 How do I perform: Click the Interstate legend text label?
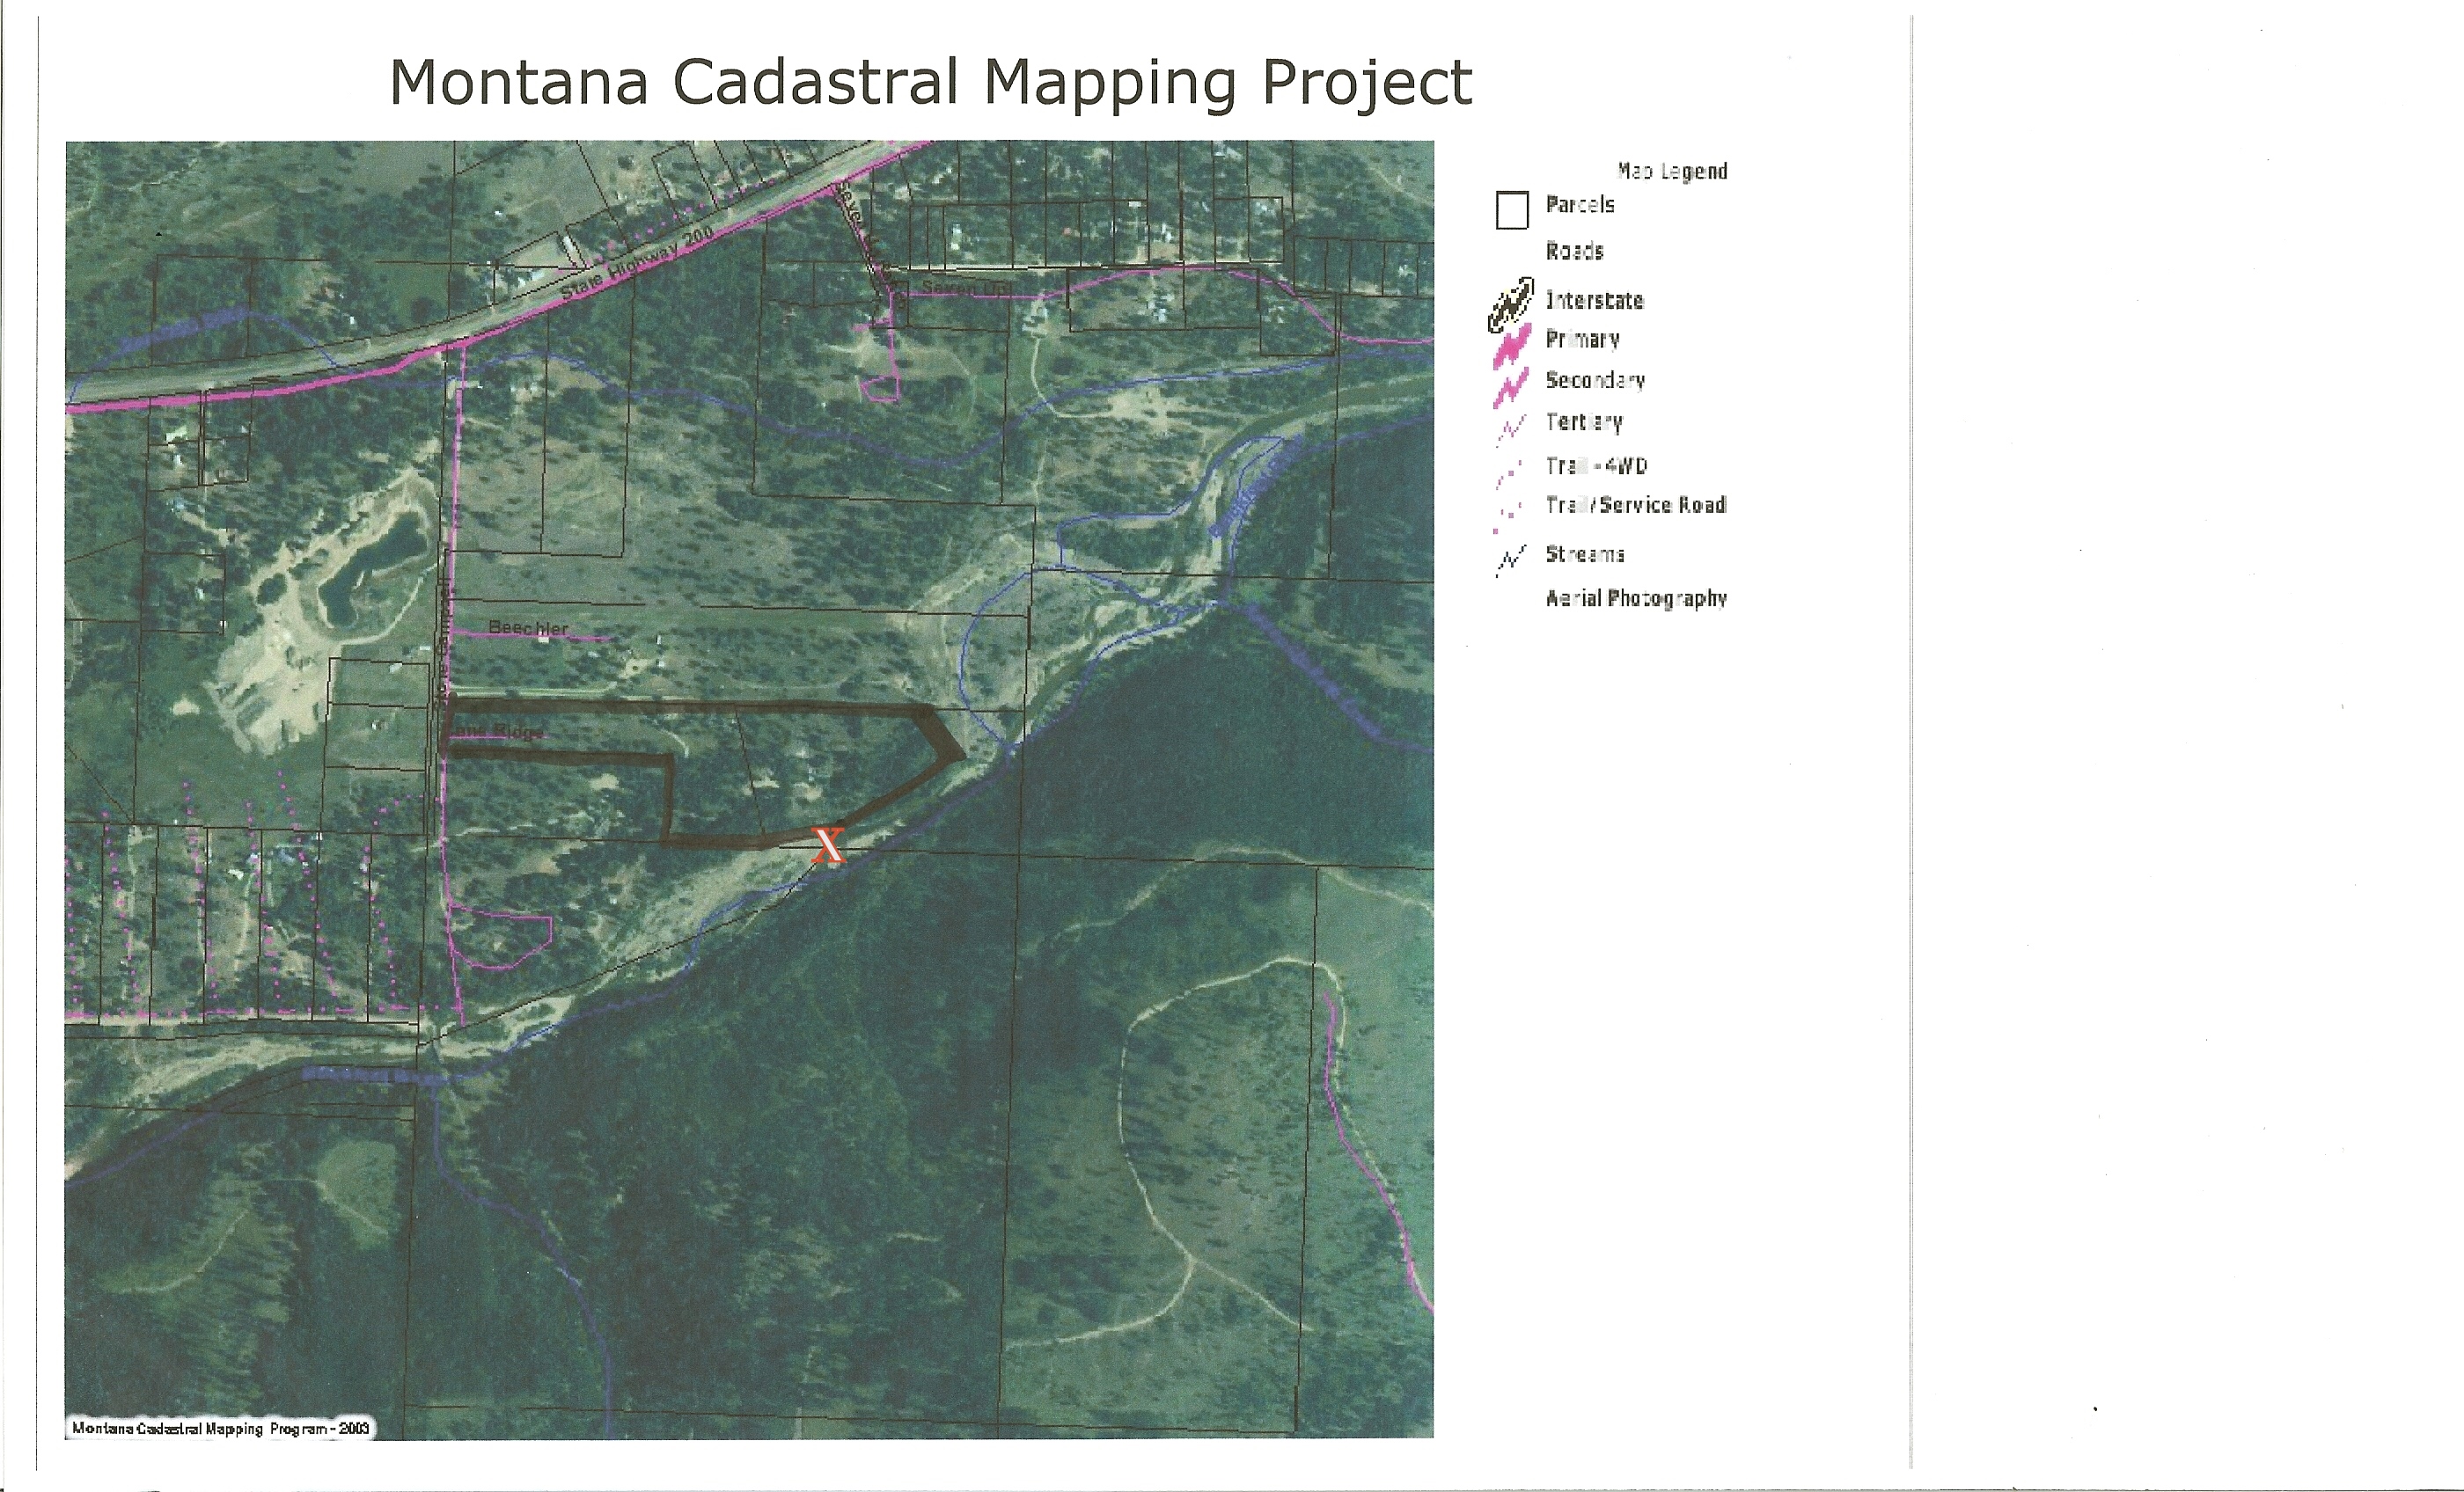[1594, 300]
